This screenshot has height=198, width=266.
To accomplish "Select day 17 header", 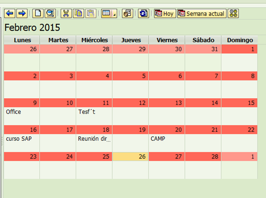I will click(x=58, y=129).
